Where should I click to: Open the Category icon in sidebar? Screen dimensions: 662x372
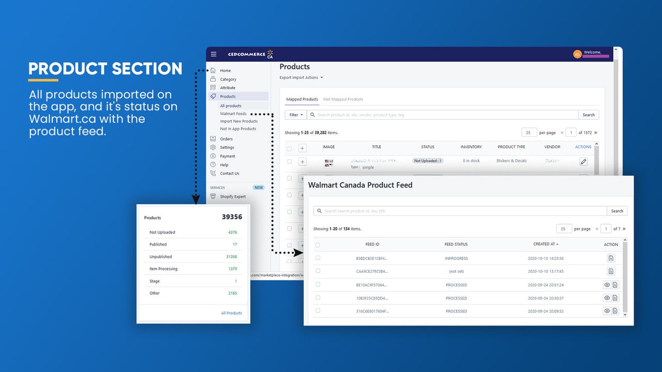point(213,79)
